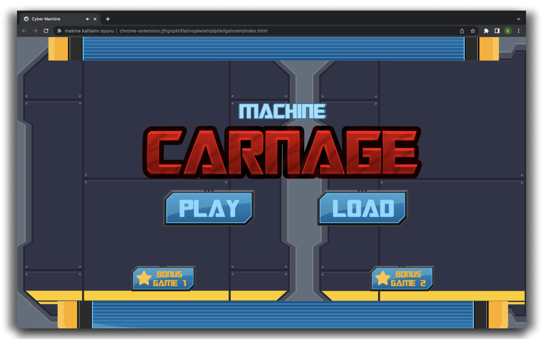
Task: Open the sidebar panel icon next to the profile
Action: coord(497,31)
